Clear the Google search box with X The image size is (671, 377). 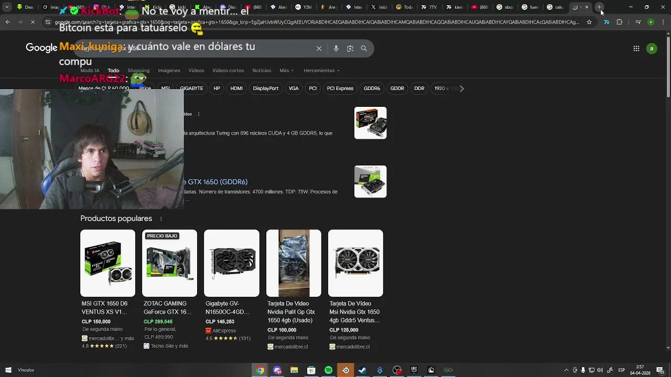[x=319, y=48]
